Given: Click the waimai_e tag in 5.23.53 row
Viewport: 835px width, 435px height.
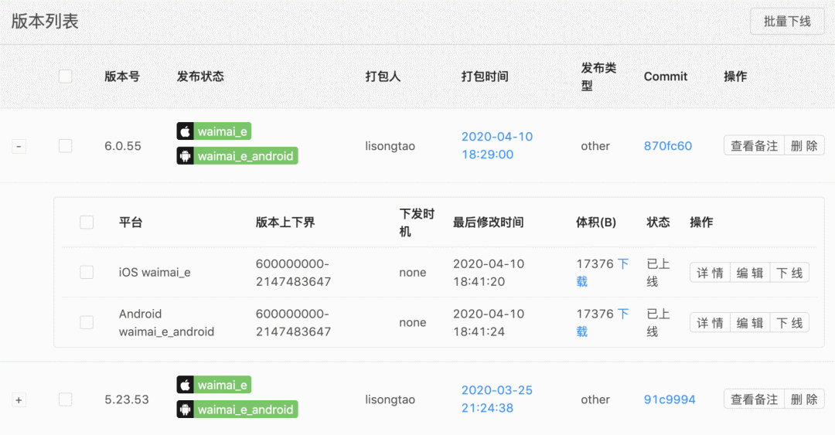Looking at the screenshot, I should click(214, 385).
